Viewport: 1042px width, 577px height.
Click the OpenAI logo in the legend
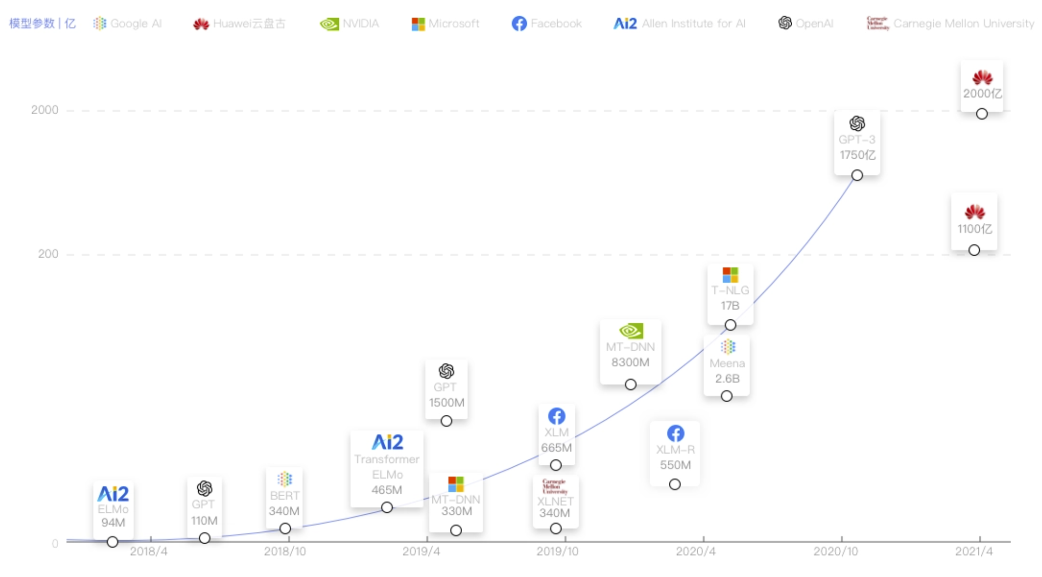point(785,23)
